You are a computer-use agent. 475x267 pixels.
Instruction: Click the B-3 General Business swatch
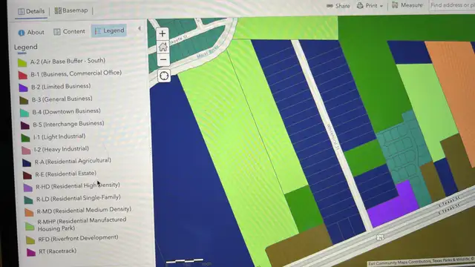pos(24,101)
